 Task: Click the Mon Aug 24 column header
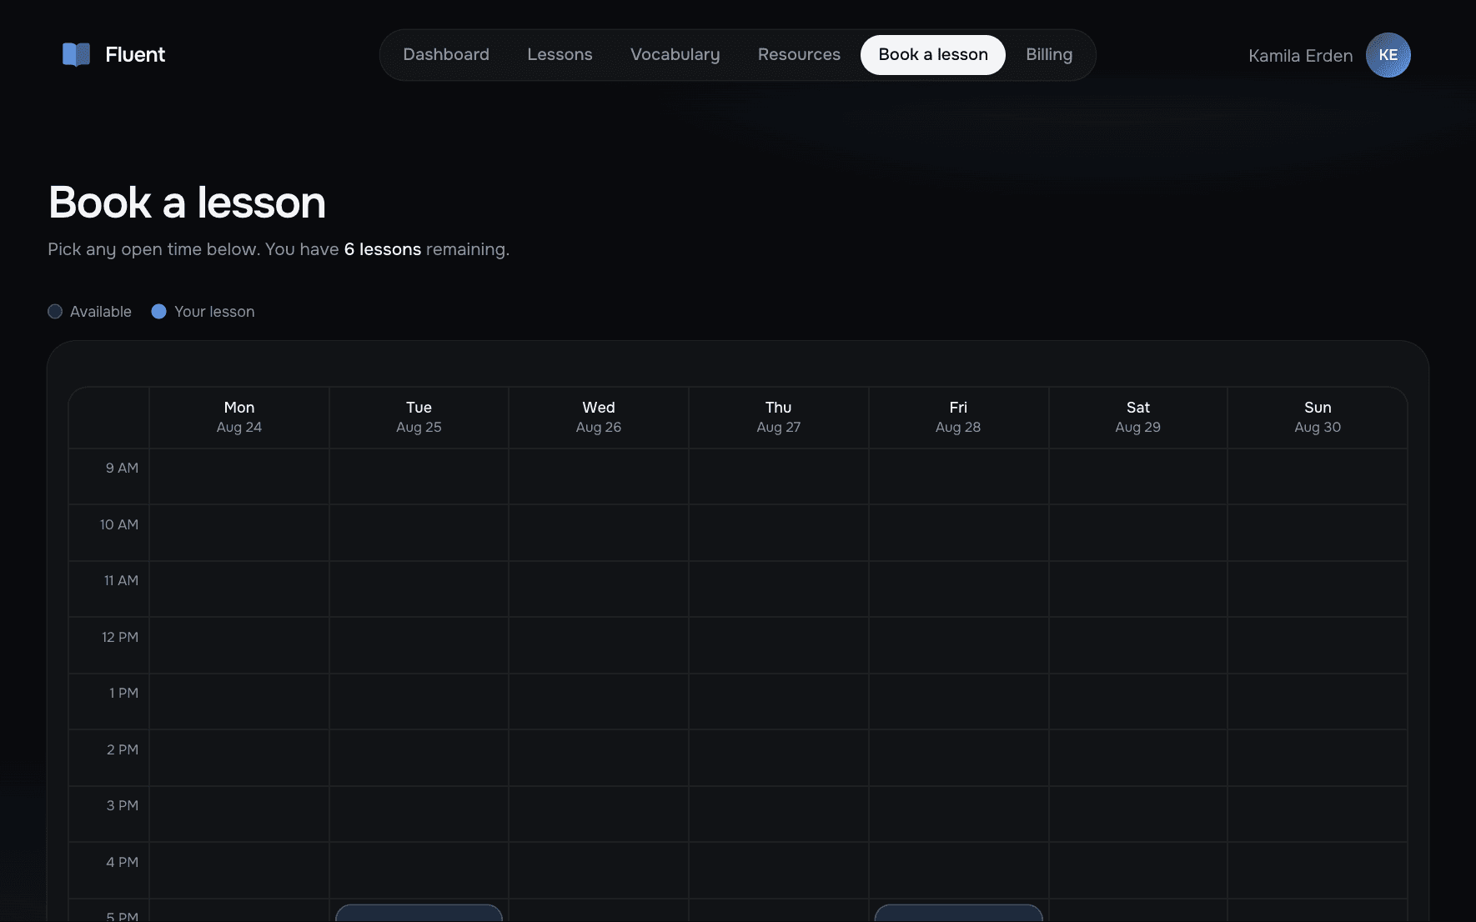point(239,417)
